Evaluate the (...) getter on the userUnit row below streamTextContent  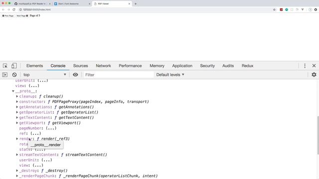47,160
